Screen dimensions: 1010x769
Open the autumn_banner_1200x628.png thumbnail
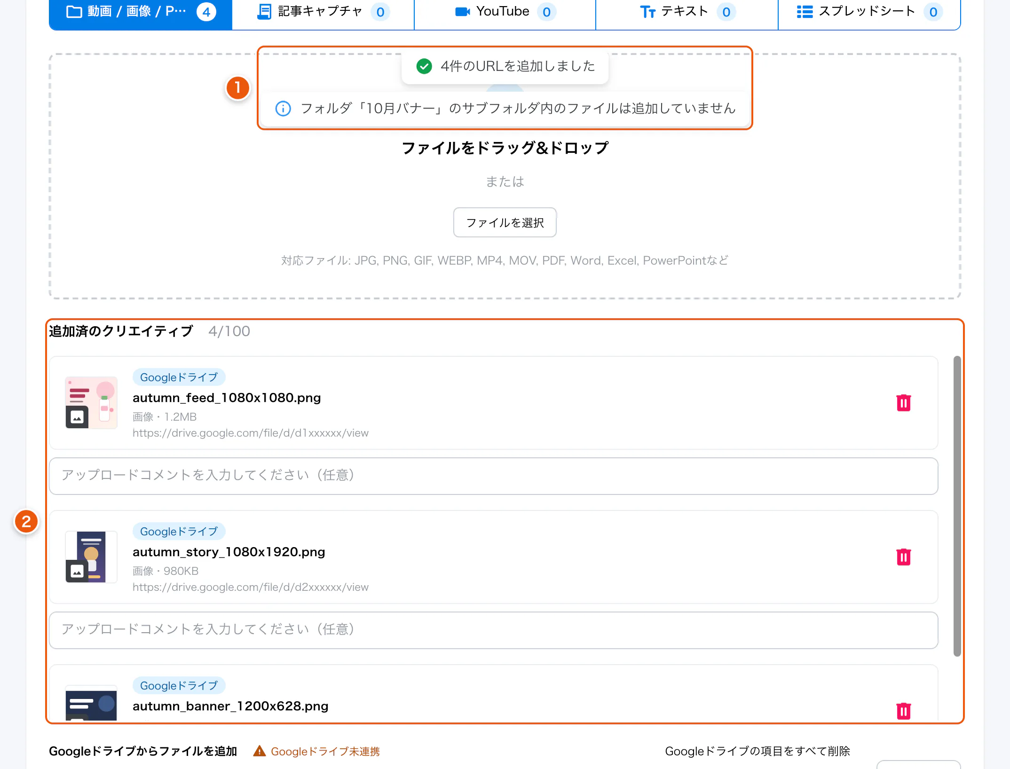(x=91, y=703)
